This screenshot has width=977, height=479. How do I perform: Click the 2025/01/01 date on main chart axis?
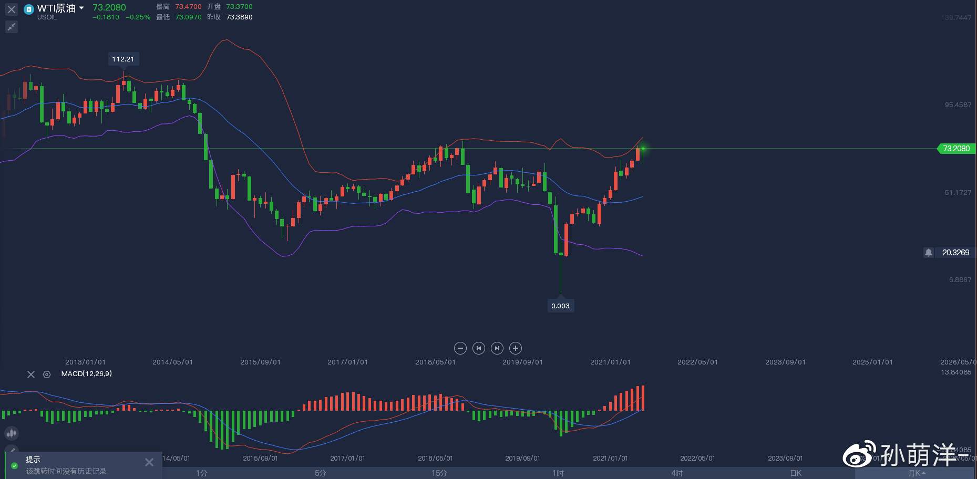click(x=872, y=362)
